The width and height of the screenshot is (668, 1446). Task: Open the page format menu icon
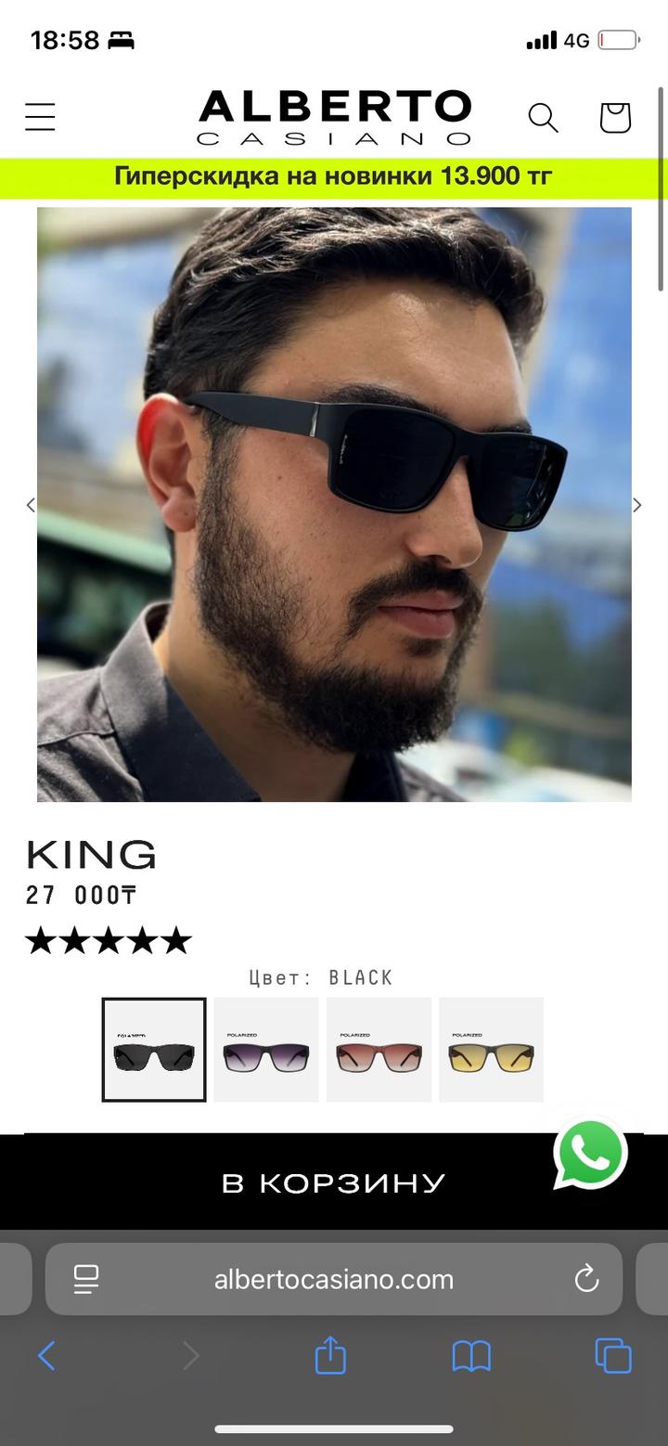click(x=86, y=1280)
